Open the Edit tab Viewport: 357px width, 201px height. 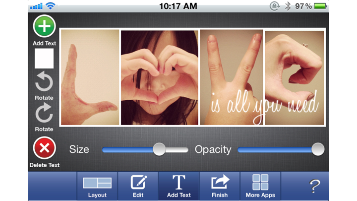[138, 186]
